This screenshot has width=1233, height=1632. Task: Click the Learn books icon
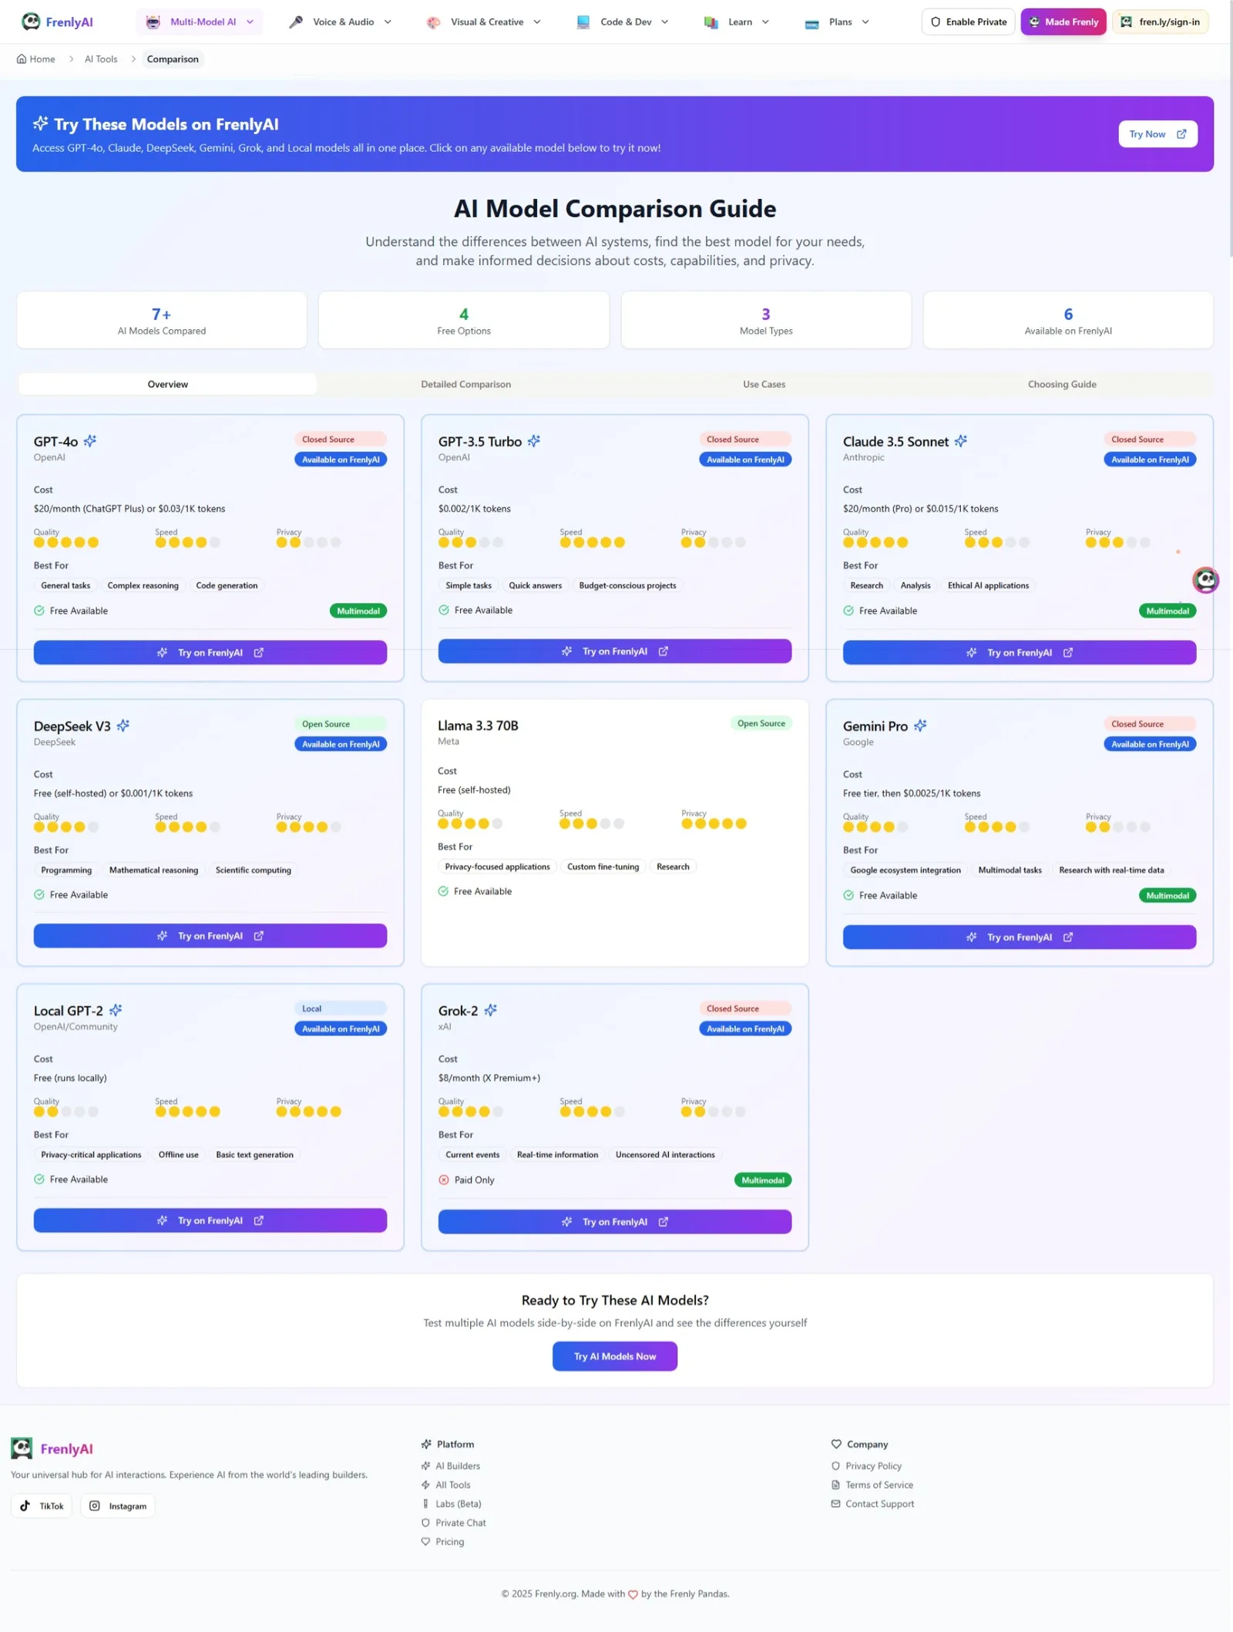pyautogui.click(x=711, y=22)
